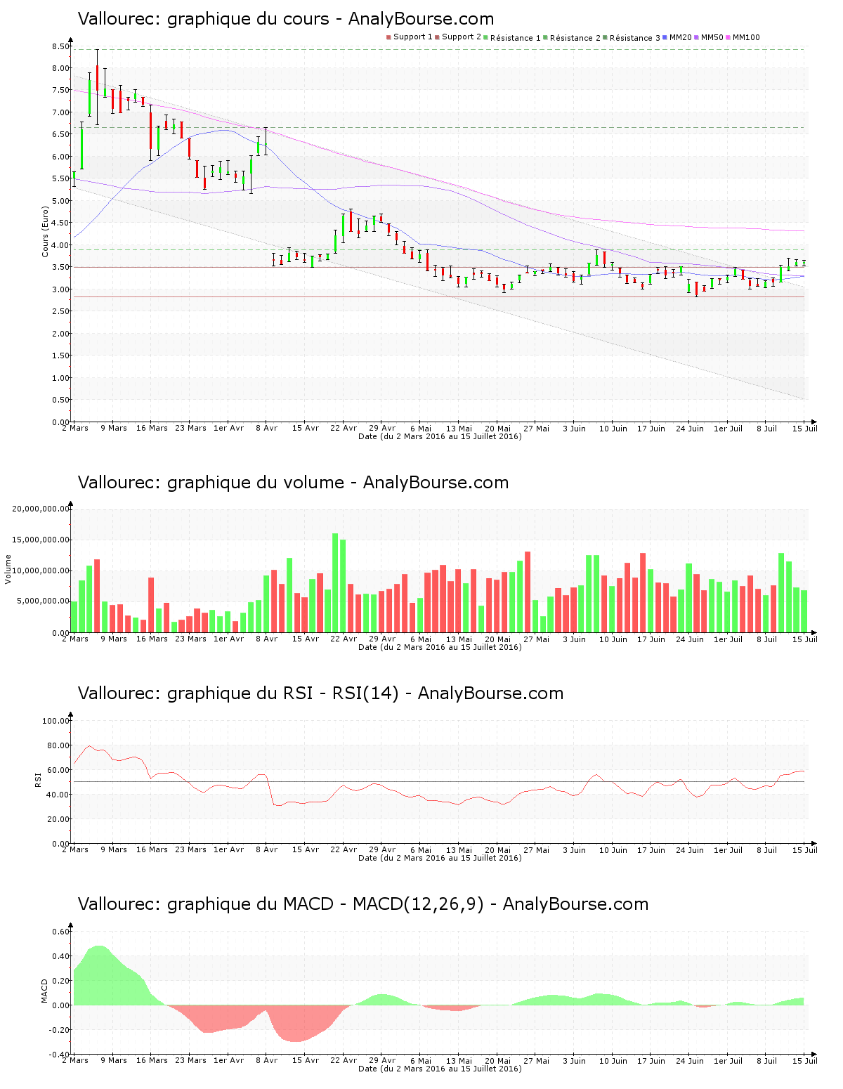Click the 8.50 price axis value
The image size is (843, 1089).
pos(60,46)
